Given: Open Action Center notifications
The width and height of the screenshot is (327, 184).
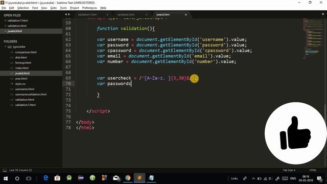Looking at the screenshot, I should [x=319, y=178].
